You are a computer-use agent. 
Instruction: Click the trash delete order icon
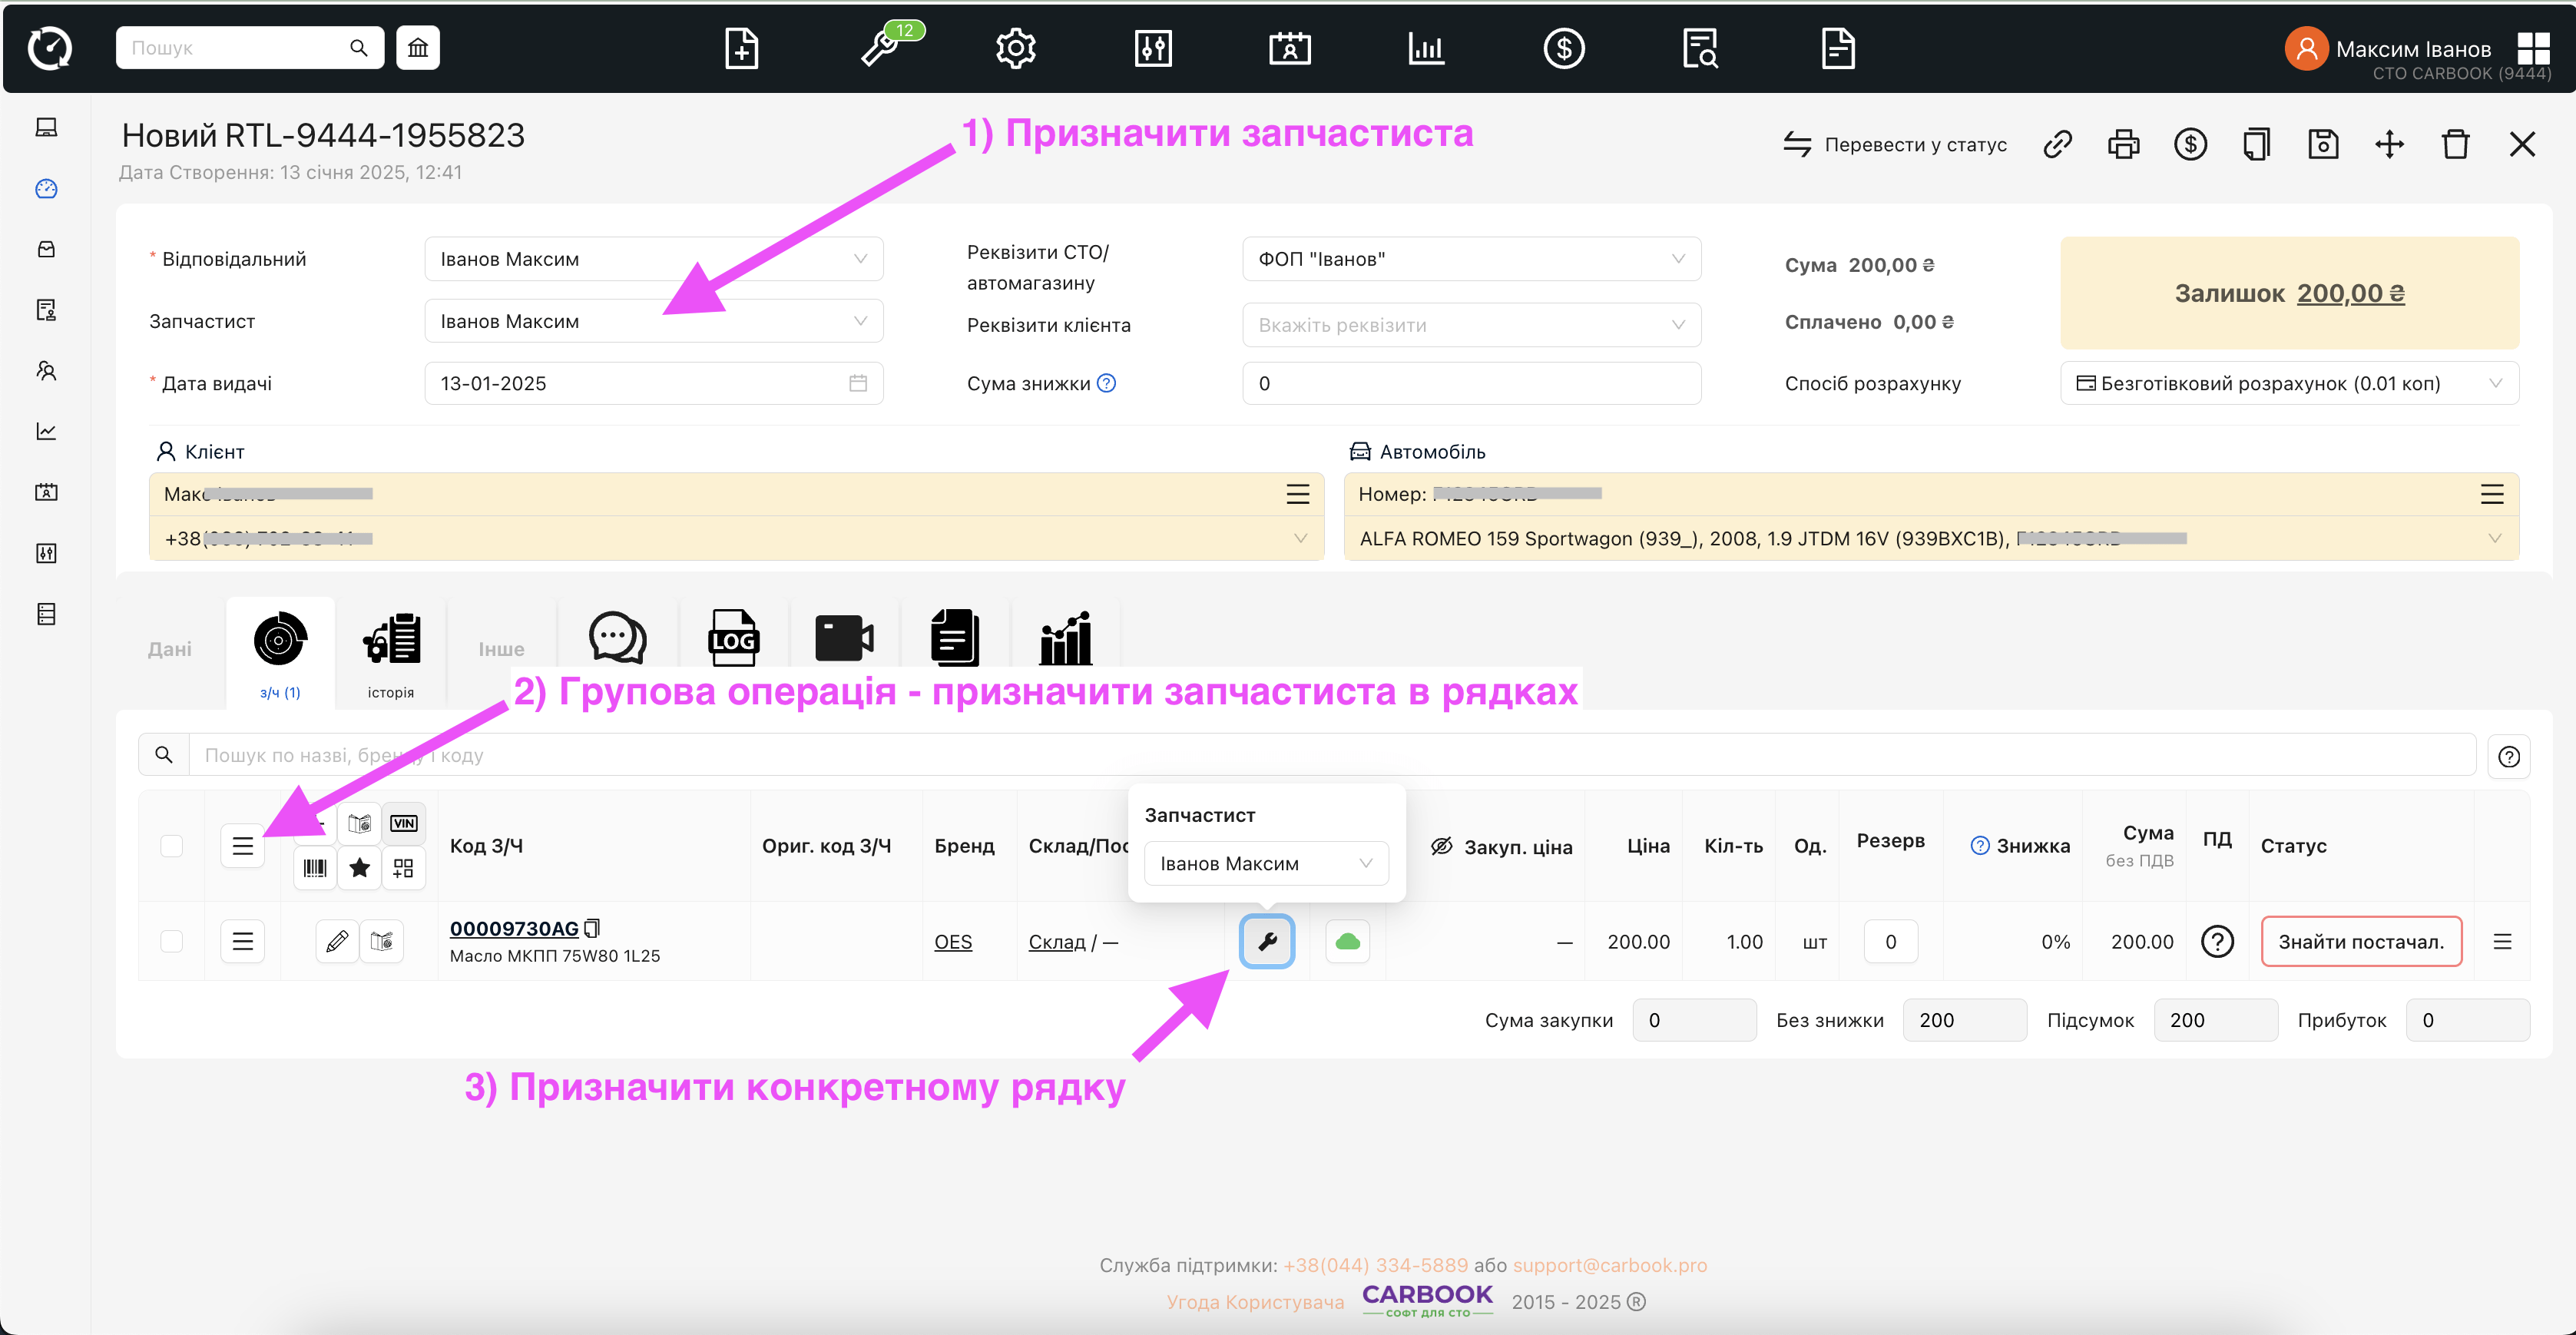click(x=2455, y=144)
